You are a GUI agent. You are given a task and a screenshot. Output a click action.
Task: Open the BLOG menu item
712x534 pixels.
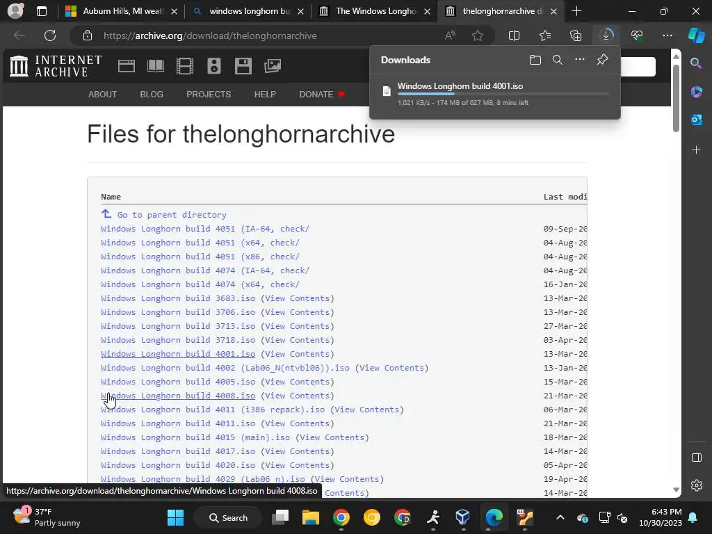click(x=152, y=95)
